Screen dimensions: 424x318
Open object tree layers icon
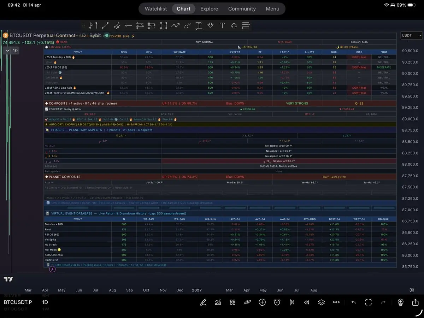click(321, 302)
